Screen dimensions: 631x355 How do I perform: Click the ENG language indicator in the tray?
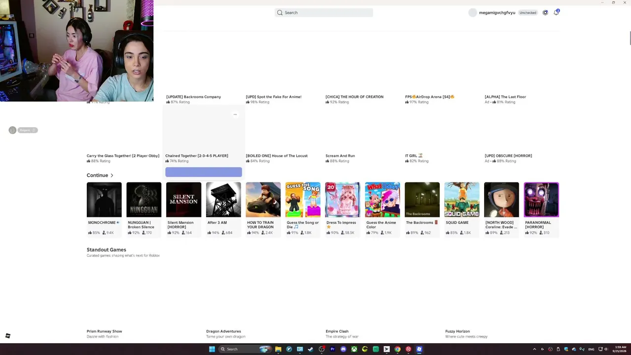pyautogui.click(x=591, y=349)
